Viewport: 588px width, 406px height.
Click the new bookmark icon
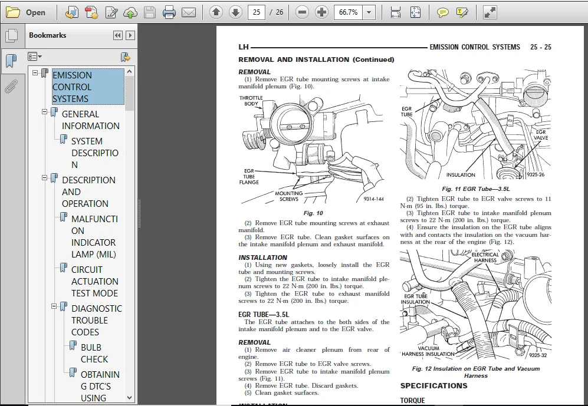126,57
